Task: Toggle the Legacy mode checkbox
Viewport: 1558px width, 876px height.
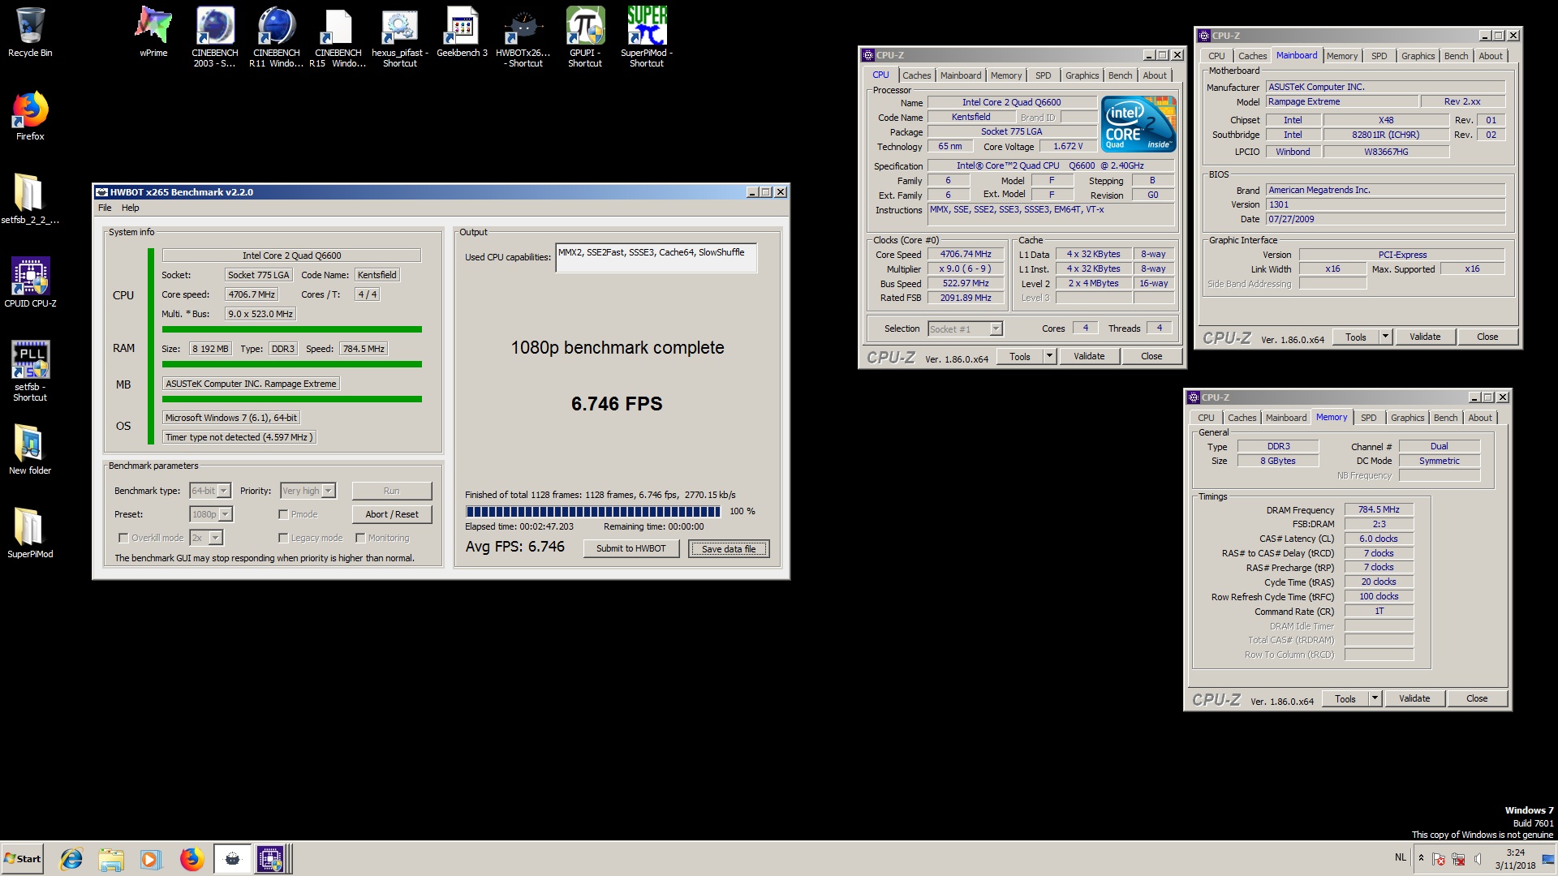Action: pos(283,538)
